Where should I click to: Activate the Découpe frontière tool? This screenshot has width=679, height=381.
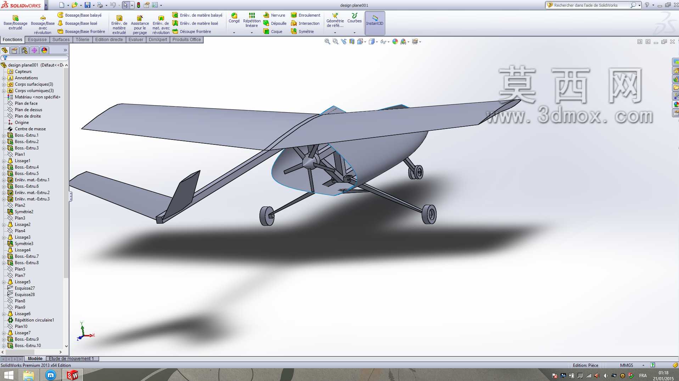192,32
